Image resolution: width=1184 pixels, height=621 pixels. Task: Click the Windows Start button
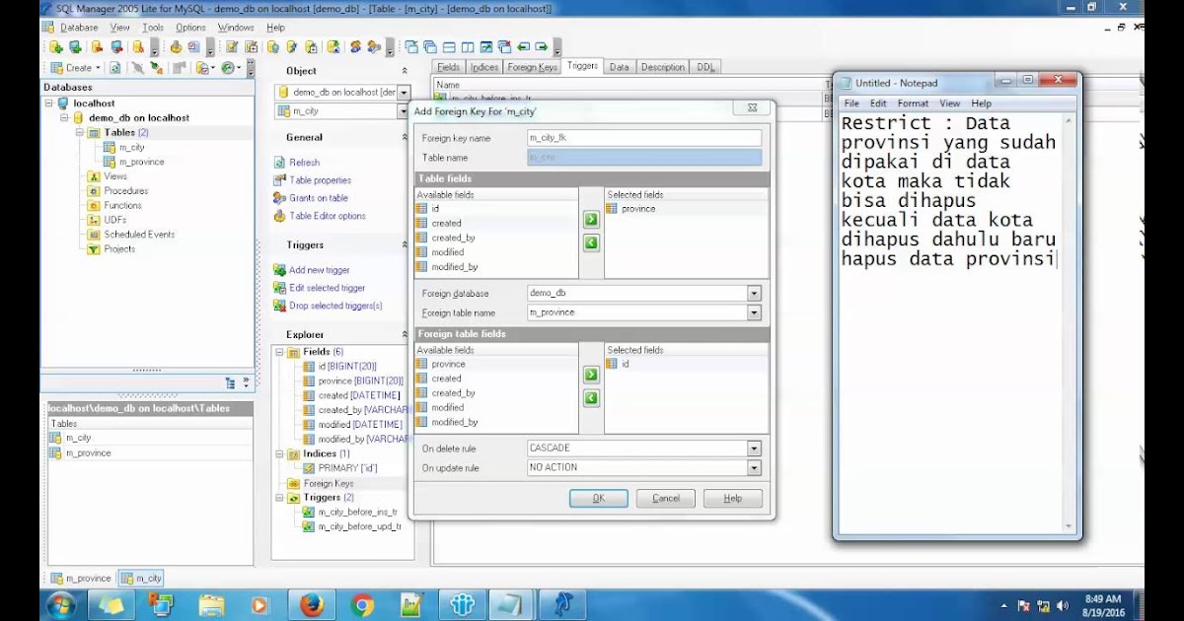(60, 604)
